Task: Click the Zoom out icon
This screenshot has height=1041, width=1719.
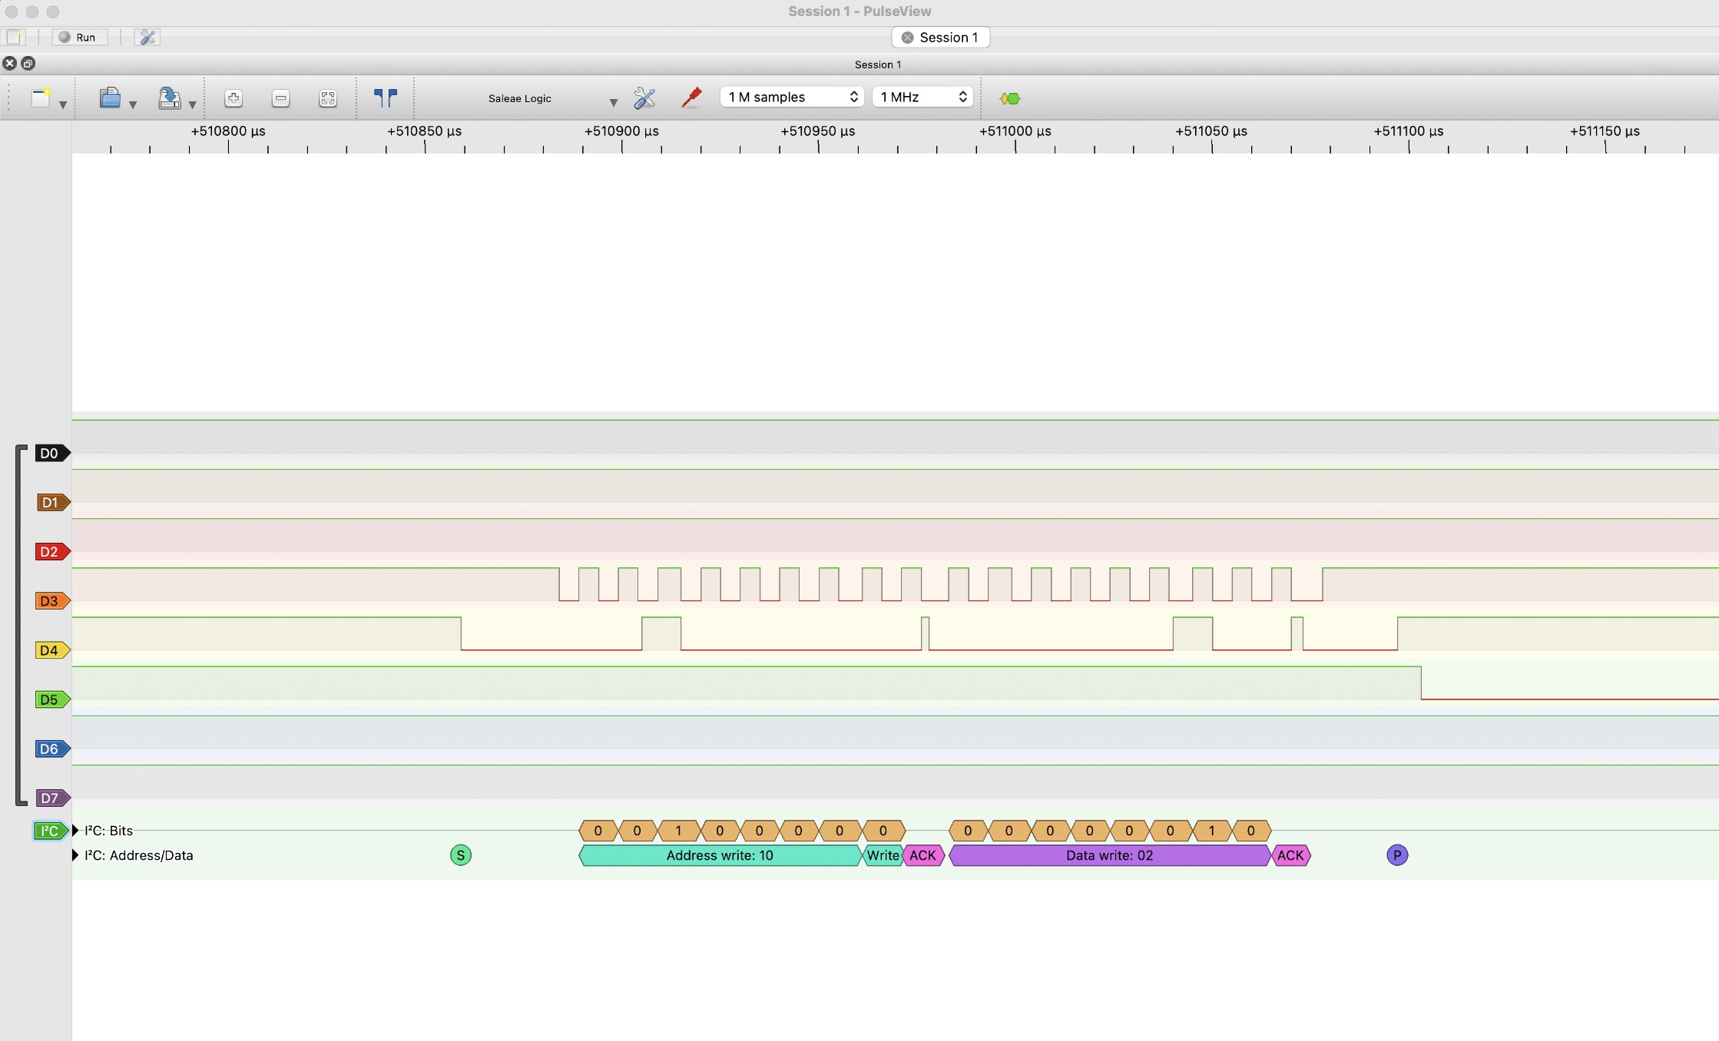Action: pyautogui.click(x=280, y=97)
